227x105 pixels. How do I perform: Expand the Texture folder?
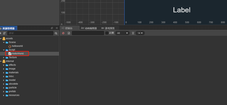4,58
